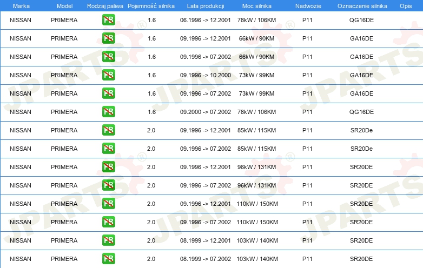This screenshot has height=268, width=423.
Task: Click the Nadwozie column header
Action: (307, 6)
